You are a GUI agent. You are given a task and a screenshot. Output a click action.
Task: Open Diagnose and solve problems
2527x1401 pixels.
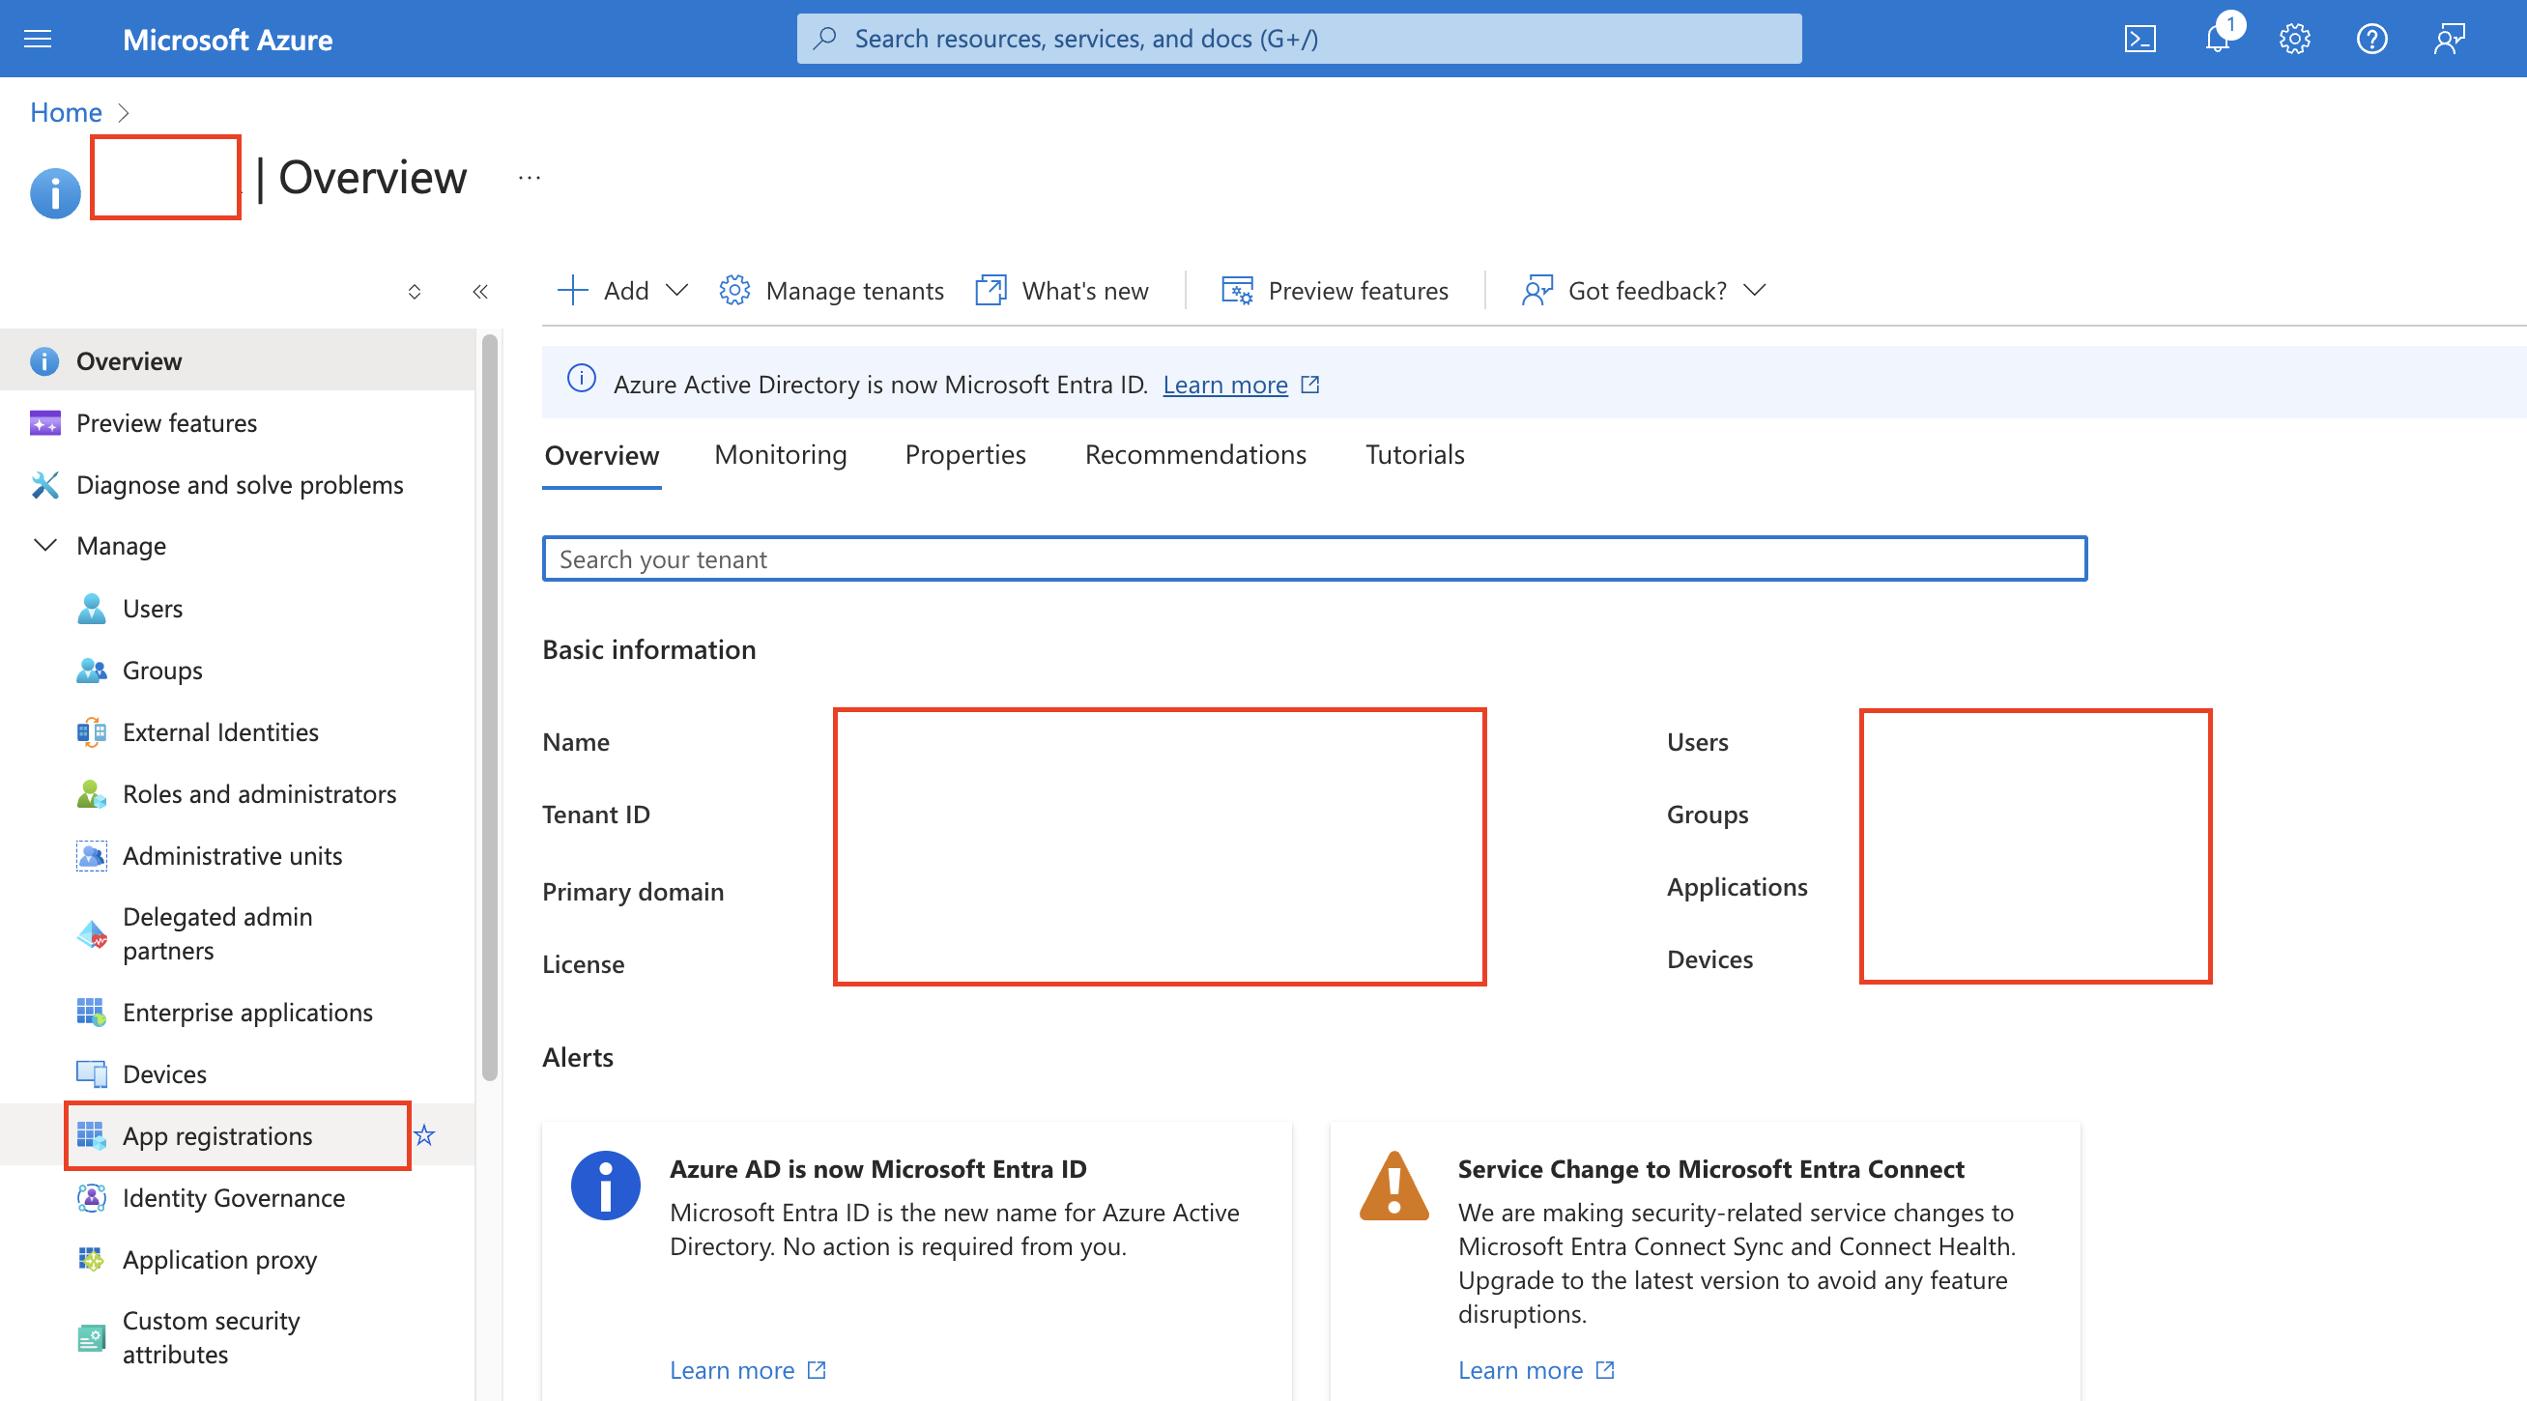238,485
